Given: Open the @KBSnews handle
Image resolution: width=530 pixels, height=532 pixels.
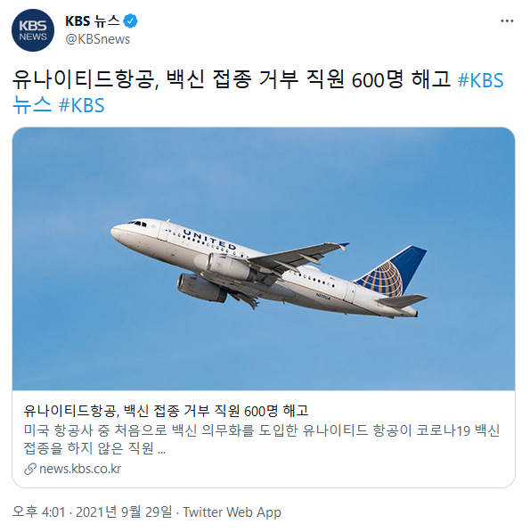Looking at the screenshot, I should (x=98, y=39).
